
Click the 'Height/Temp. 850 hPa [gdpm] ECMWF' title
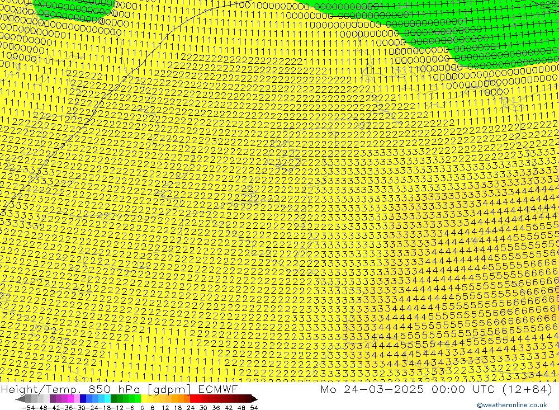pos(119,389)
